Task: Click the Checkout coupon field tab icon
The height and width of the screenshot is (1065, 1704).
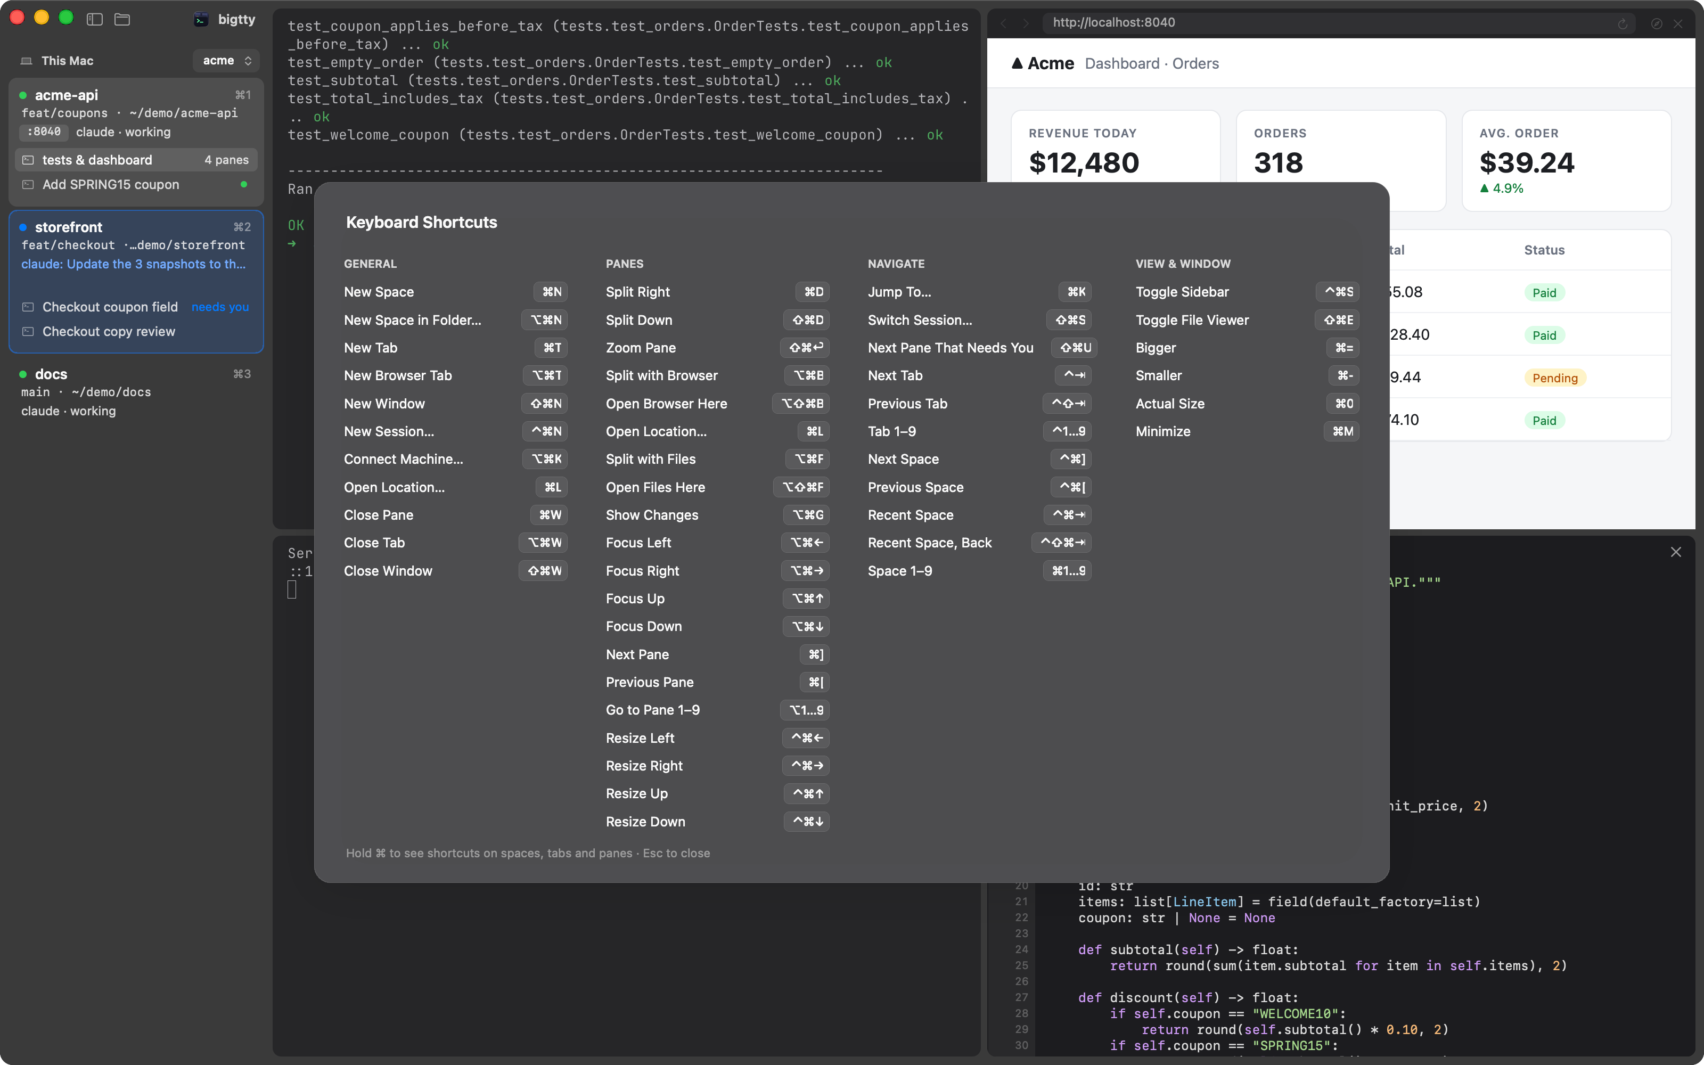Action: point(28,307)
